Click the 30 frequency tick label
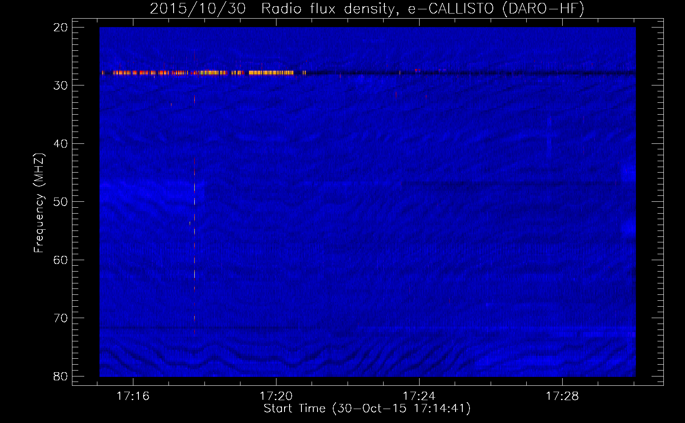The height and width of the screenshot is (423, 685). tap(61, 85)
